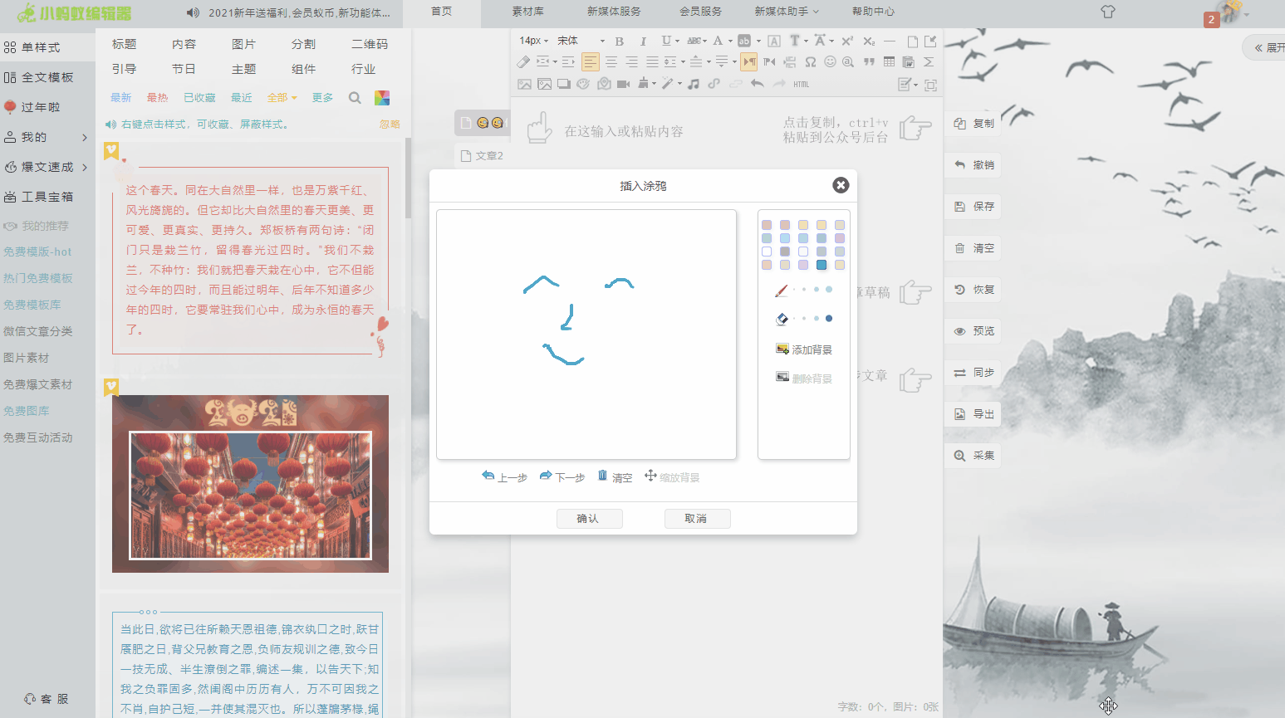
Task: Click the insert link chain icon
Action: coord(714,84)
